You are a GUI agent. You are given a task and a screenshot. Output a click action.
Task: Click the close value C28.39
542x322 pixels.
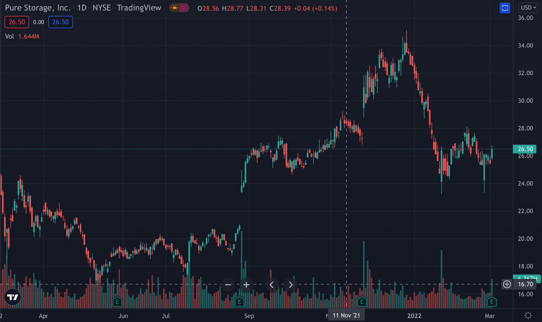click(280, 8)
